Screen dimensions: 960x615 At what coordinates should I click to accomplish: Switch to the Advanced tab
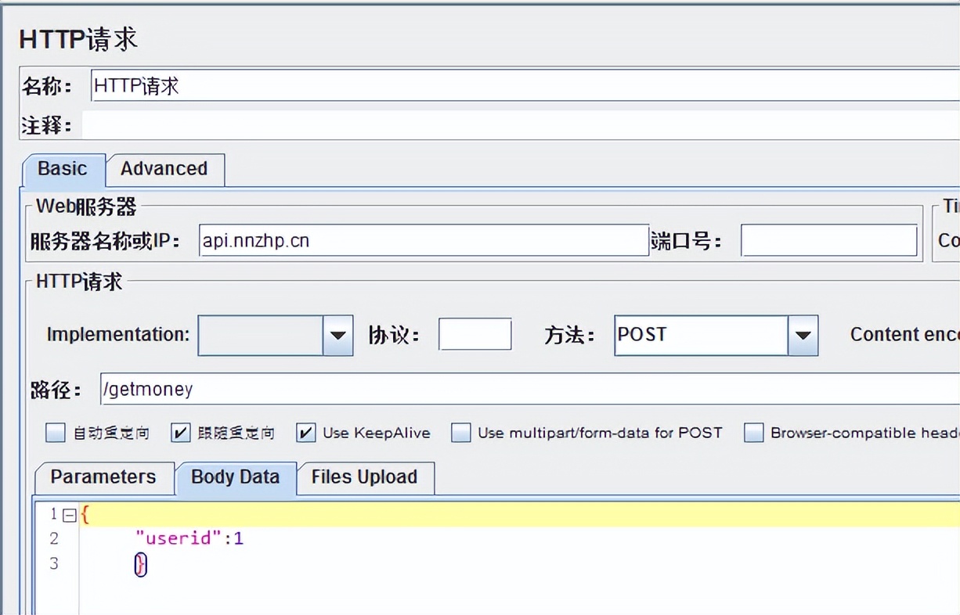coord(164,169)
